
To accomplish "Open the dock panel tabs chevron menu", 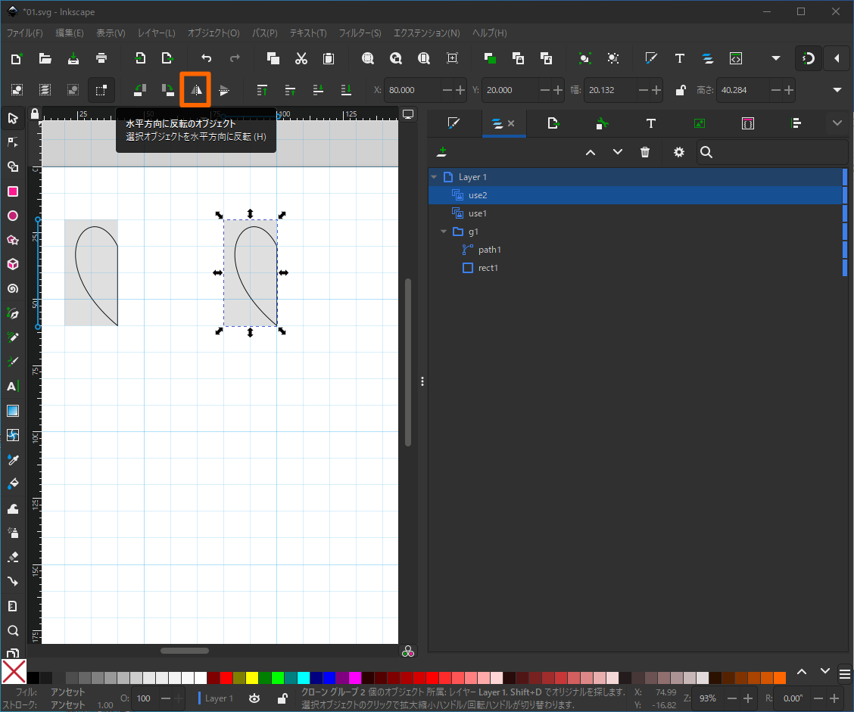I will 837,123.
